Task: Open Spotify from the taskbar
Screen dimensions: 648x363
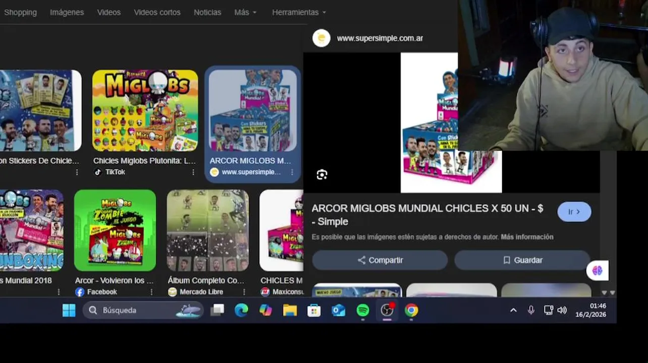Action: [x=362, y=310]
